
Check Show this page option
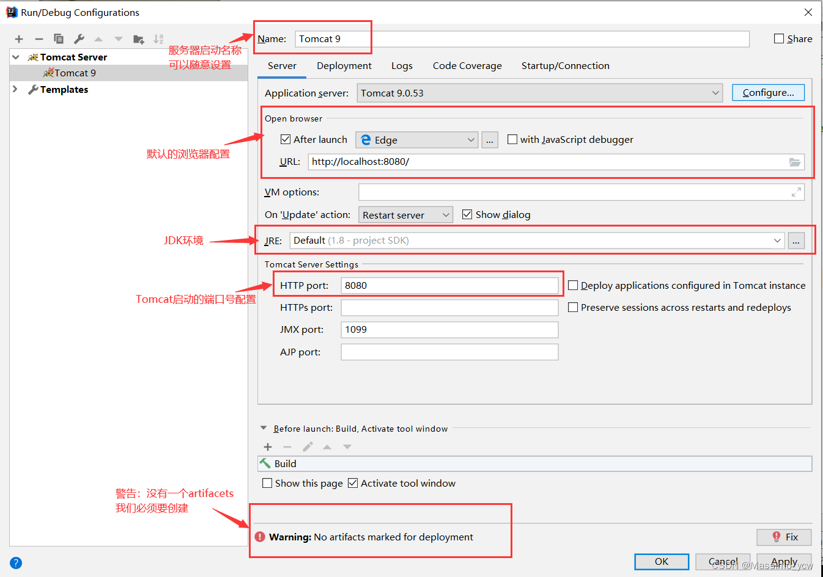tap(267, 483)
